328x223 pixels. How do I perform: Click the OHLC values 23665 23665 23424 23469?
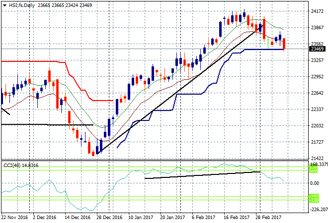65,5
